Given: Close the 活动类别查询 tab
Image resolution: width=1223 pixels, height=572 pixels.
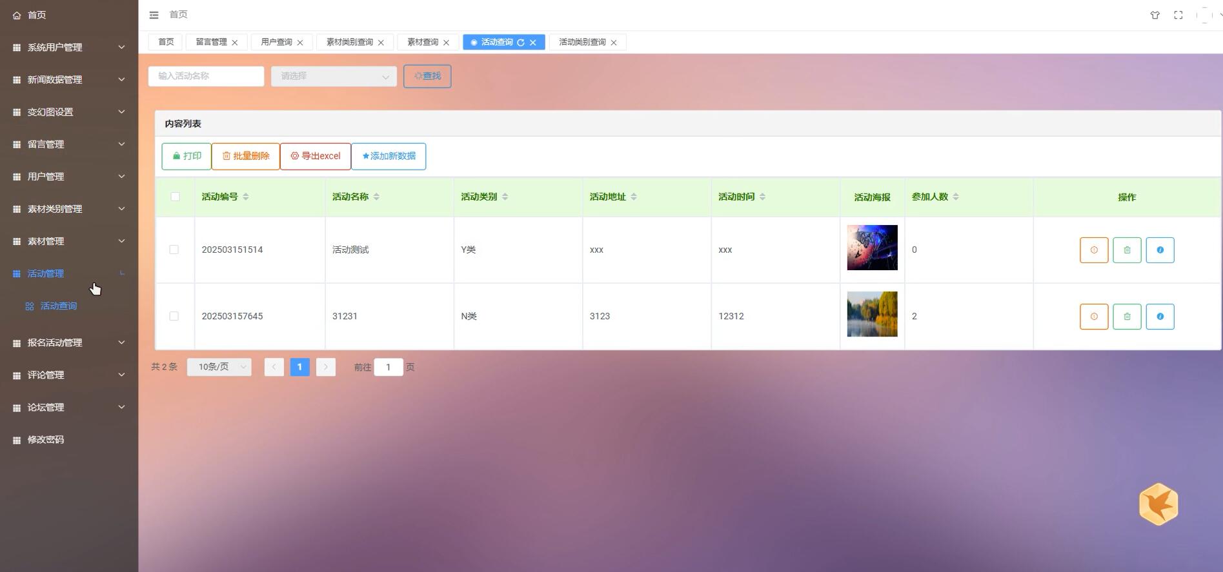Looking at the screenshot, I should pos(614,43).
